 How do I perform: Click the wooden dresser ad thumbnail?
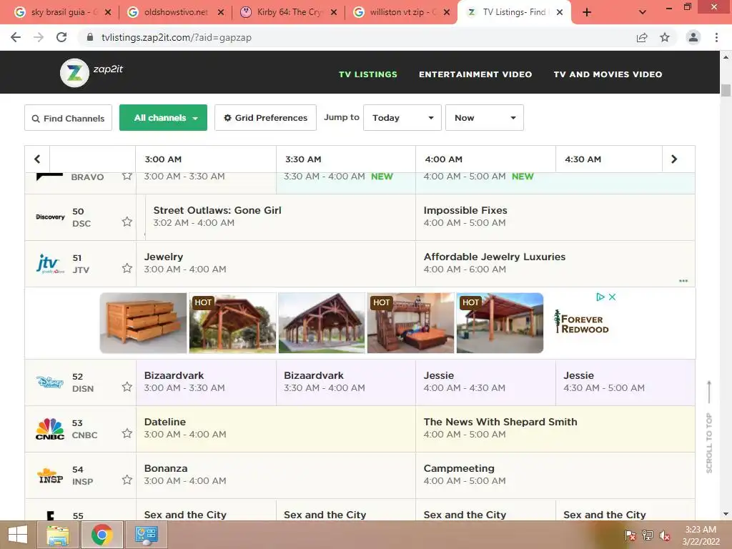143,322
